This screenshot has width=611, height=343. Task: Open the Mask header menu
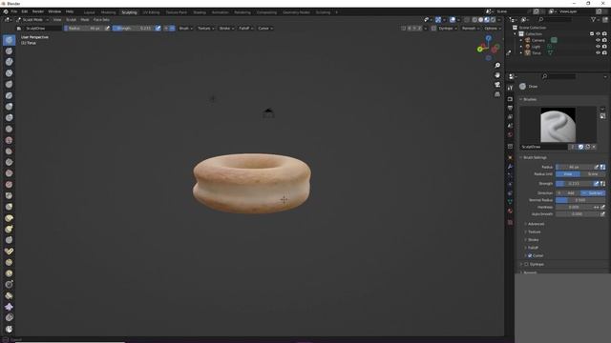click(x=85, y=19)
